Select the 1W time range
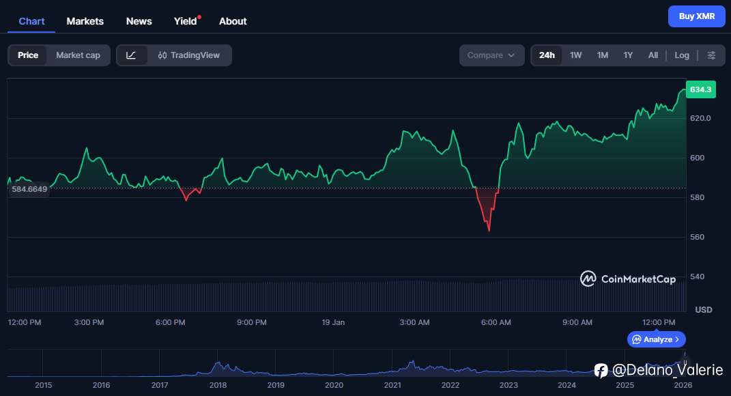 click(576, 55)
